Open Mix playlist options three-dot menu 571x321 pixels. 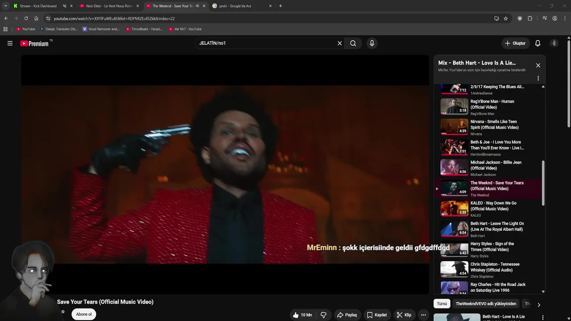[538, 78]
